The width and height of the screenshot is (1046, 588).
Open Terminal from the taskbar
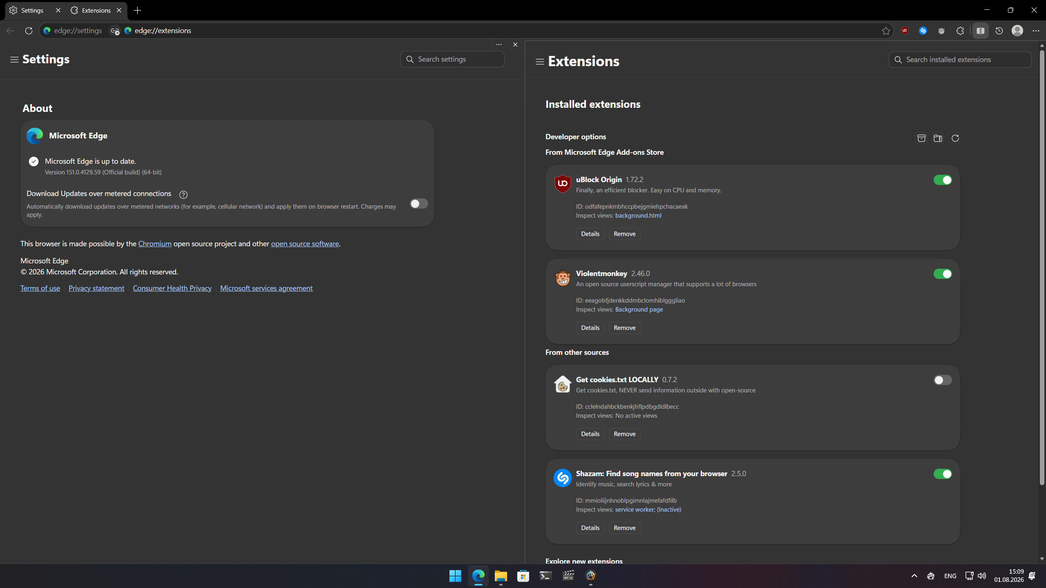546,576
